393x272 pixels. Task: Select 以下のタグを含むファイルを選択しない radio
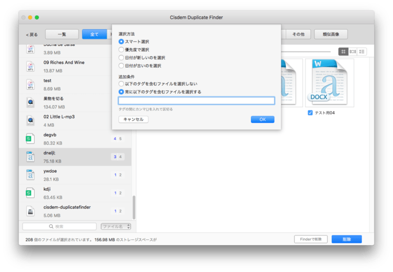[121, 84]
